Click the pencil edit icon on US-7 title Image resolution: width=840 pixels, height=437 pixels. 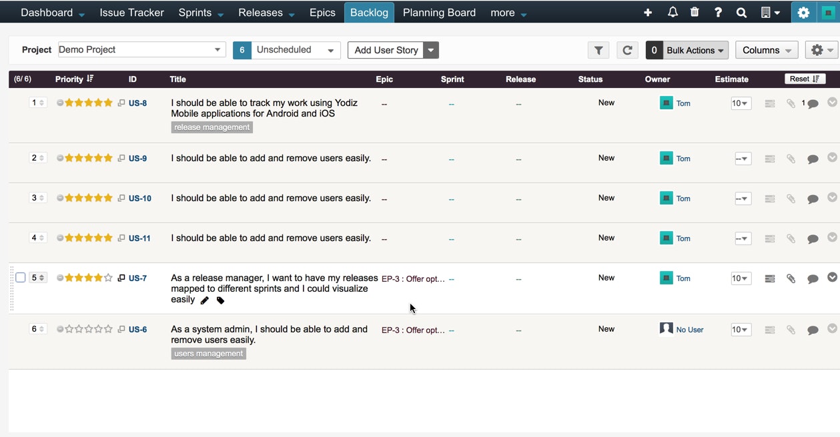pos(205,300)
